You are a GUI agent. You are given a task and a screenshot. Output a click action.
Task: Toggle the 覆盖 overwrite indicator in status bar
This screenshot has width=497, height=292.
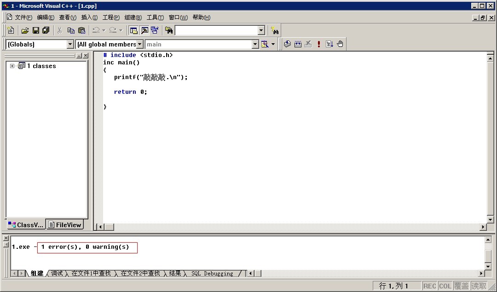(461, 286)
